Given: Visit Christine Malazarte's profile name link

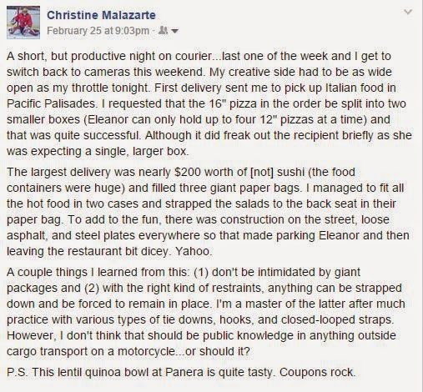Looking at the screenshot, I should pos(101,15).
